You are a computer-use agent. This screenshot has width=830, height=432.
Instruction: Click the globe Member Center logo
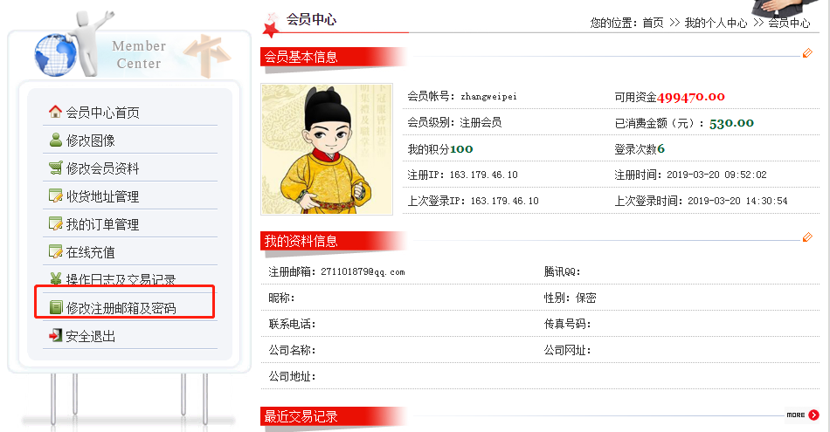pos(56,54)
